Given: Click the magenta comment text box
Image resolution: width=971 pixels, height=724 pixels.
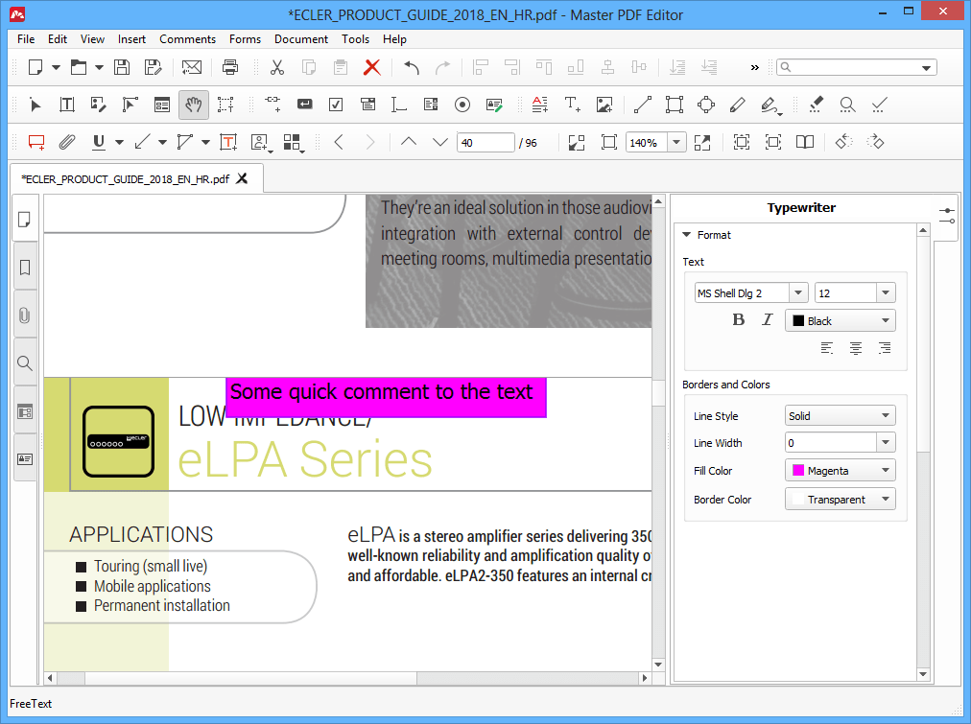Looking at the screenshot, I should tap(386, 397).
